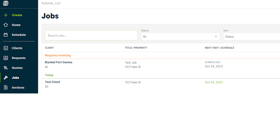Open the Requests label in sidebar
Viewport: 280px width, 140px height.
point(19,58)
